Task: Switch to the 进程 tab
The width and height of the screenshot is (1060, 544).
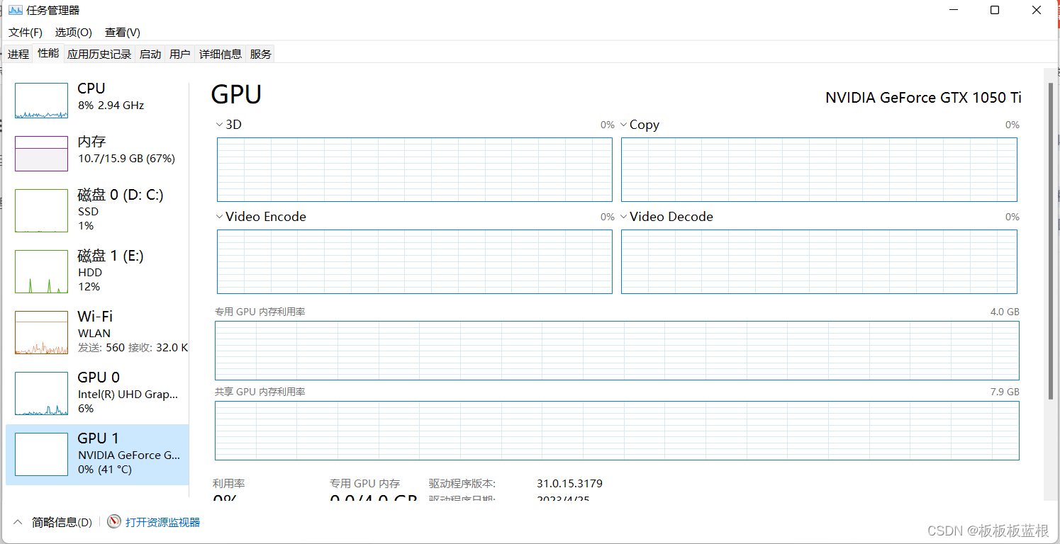Action: point(18,55)
